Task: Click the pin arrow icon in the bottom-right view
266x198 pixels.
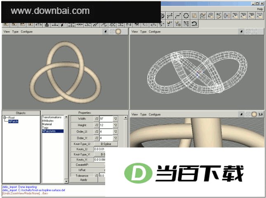Action: [x=241, y=114]
